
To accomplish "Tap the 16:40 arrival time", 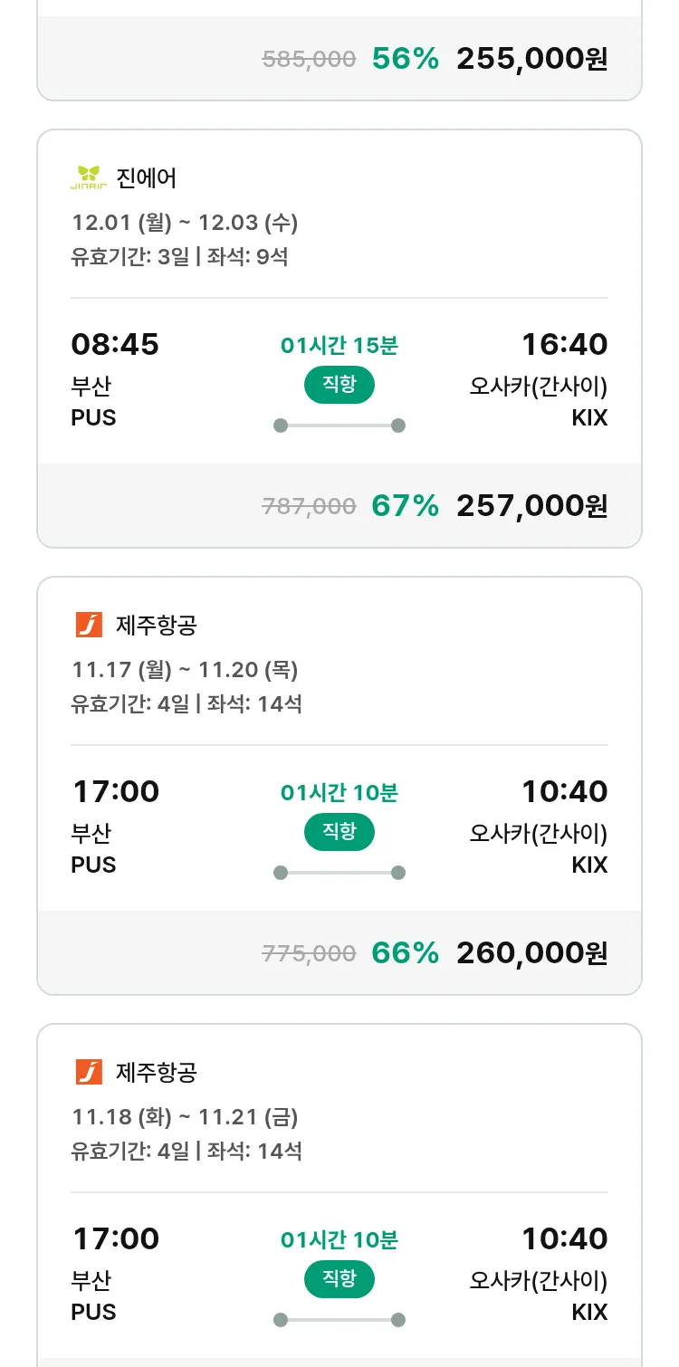I will click(x=564, y=345).
